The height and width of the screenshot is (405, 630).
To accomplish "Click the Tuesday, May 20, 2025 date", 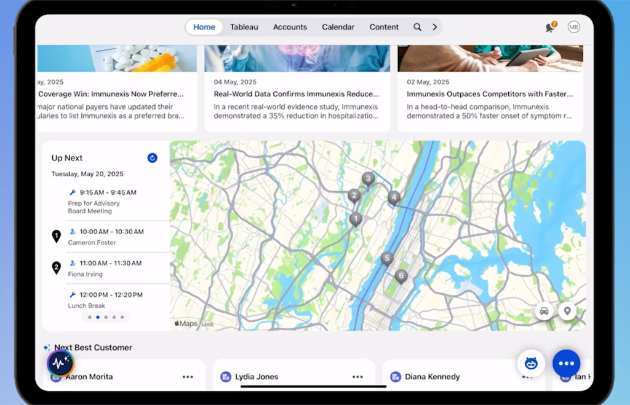I will click(x=87, y=174).
